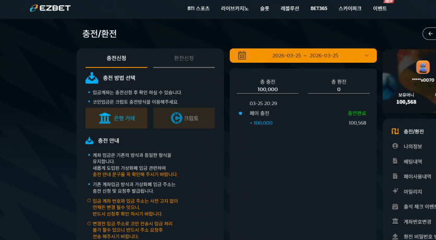Screen dimensions: 436x240
Task: Click the 나의정보 profile icon
Action: [x=395, y=146]
